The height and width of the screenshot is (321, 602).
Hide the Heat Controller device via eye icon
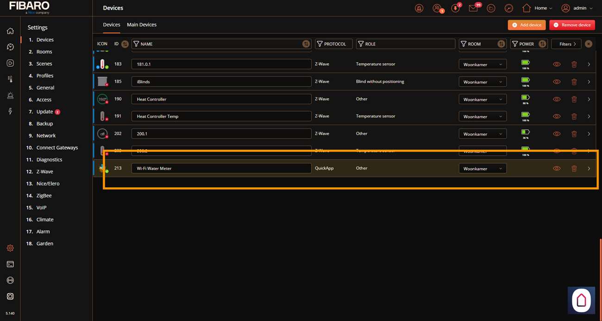[557, 99]
